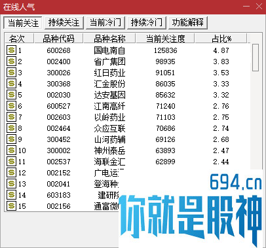
Task: Click the dollar icon next to 达安基因
Action: 11,95
